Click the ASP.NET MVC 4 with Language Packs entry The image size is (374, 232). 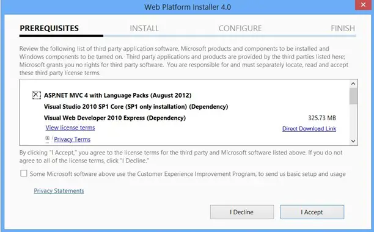(117, 95)
